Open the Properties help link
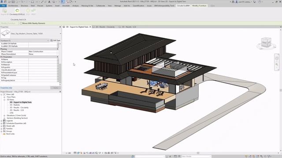Screen dimensions: 282x158 pos(6,88)
